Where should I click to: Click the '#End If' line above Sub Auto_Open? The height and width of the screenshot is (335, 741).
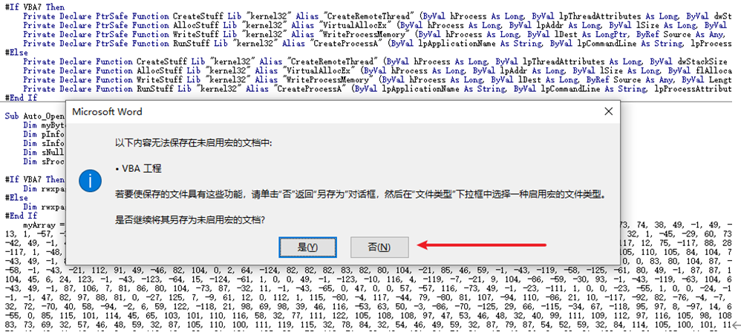pyautogui.click(x=21, y=98)
